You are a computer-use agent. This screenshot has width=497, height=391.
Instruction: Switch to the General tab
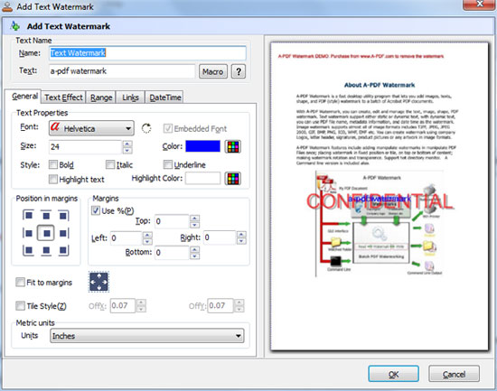[x=24, y=96]
